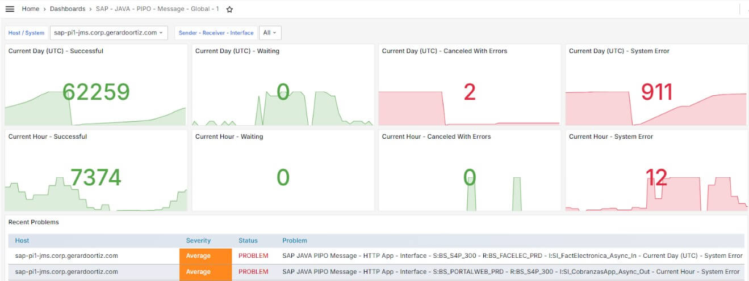The width and height of the screenshot is (749, 281).
Task: Open the SI_FactElectronica_Async_In problem entry
Action: click(x=512, y=256)
